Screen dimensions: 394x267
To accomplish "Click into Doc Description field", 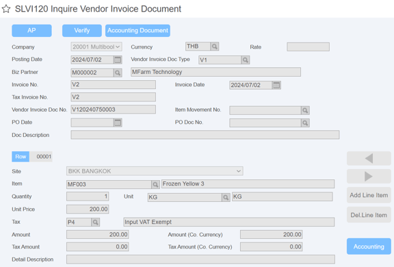I will point(205,135).
